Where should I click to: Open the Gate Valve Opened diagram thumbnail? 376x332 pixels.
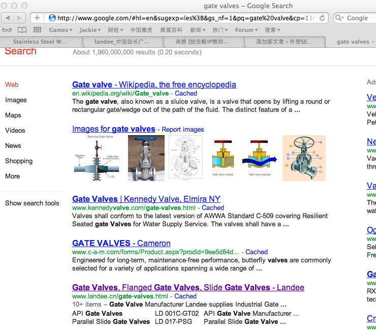pos(260,158)
